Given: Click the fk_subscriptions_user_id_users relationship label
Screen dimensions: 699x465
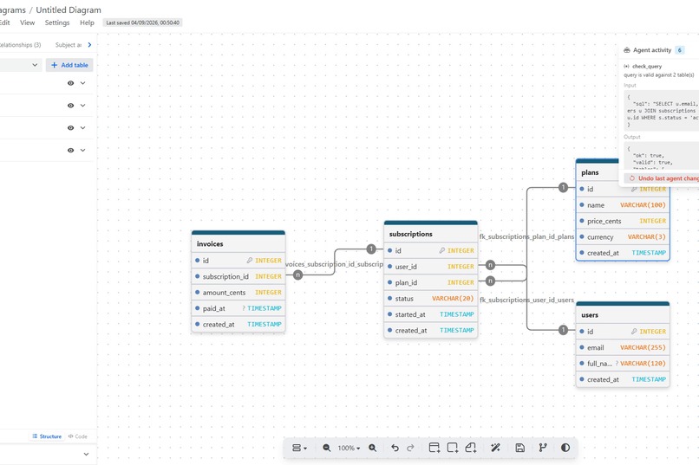Looking at the screenshot, I should (526, 300).
